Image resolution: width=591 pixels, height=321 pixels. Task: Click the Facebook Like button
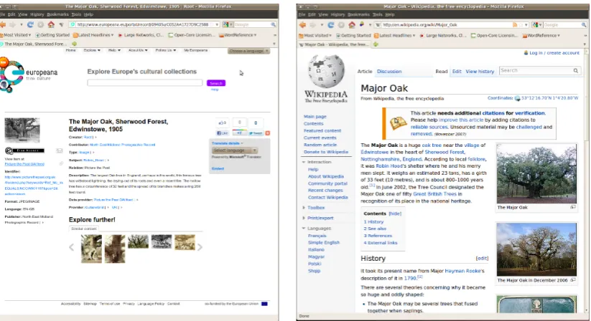[x=223, y=133]
